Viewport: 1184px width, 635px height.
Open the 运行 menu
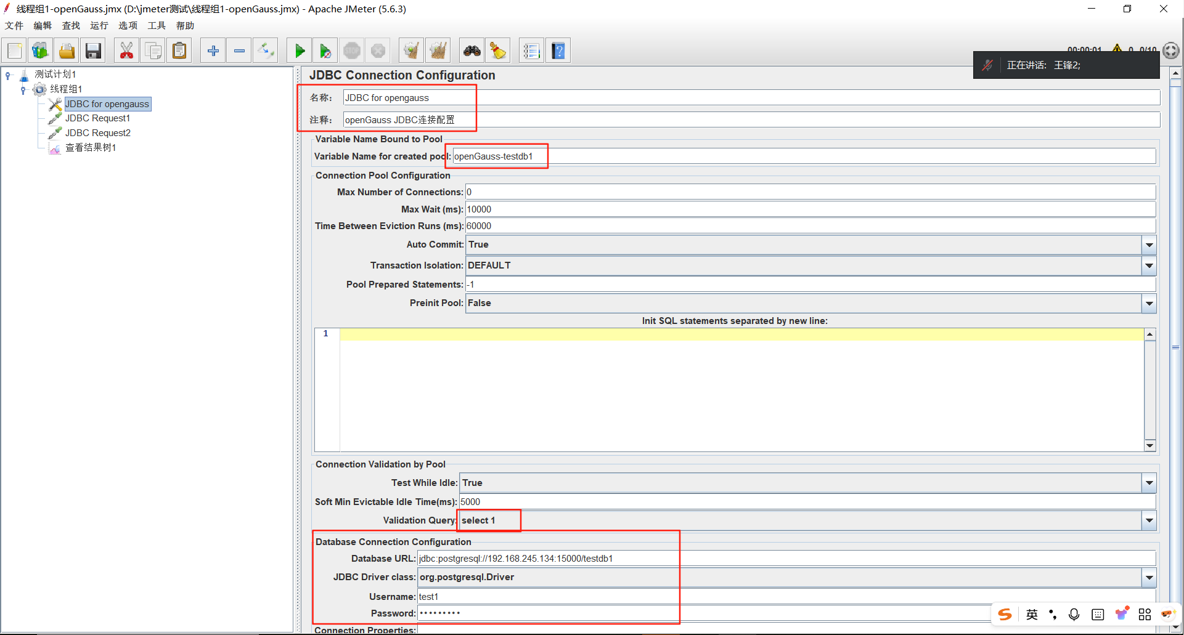[x=99, y=25]
